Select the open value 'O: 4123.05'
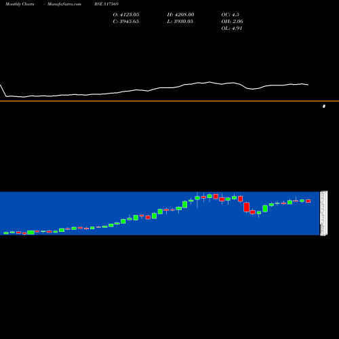The height and width of the screenshot is (339, 339). [x=126, y=15]
